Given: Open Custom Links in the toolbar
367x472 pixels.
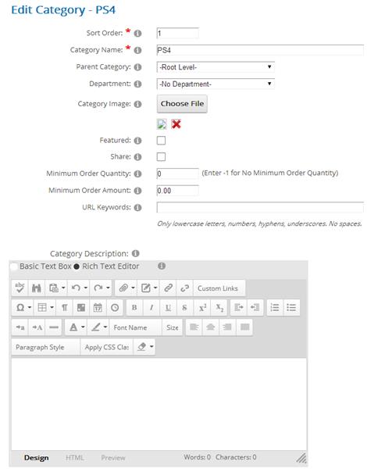Looking at the screenshot, I should pyautogui.click(x=218, y=288).
